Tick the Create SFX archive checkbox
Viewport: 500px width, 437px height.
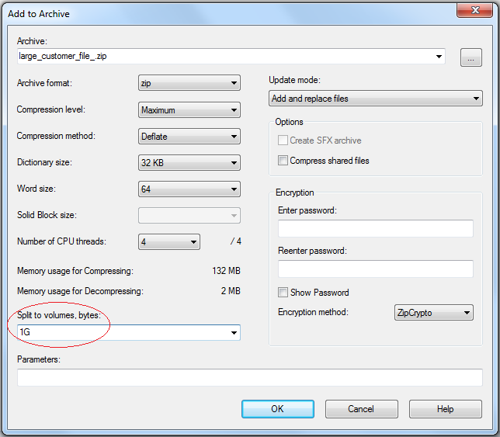click(x=283, y=140)
